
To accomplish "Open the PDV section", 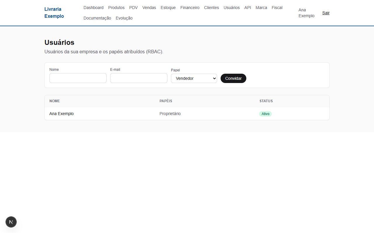I will 134,8.
